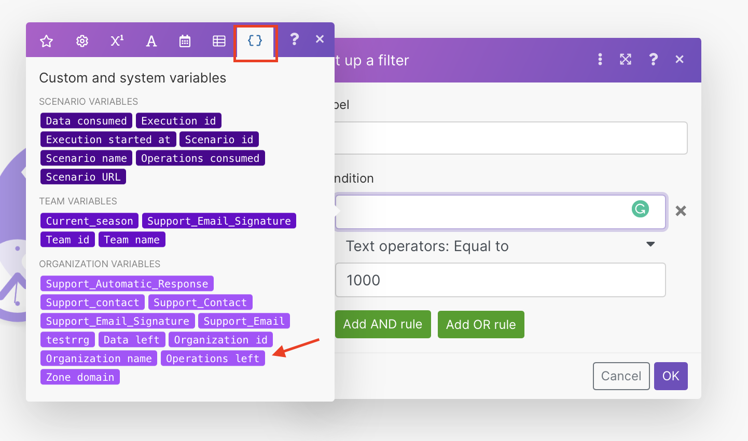Open help in variables panel

(294, 39)
